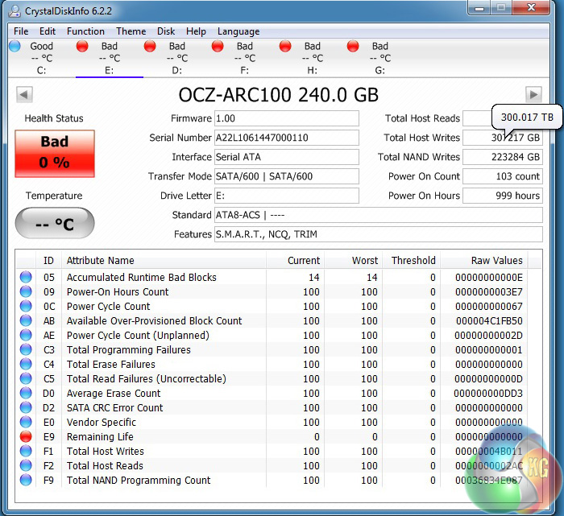Open the Disk menu
This screenshot has width=564, height=516.
pos(166,31)
